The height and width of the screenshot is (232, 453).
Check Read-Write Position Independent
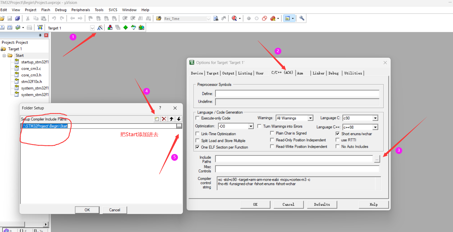pyautogui.click(x=272, y=146)
